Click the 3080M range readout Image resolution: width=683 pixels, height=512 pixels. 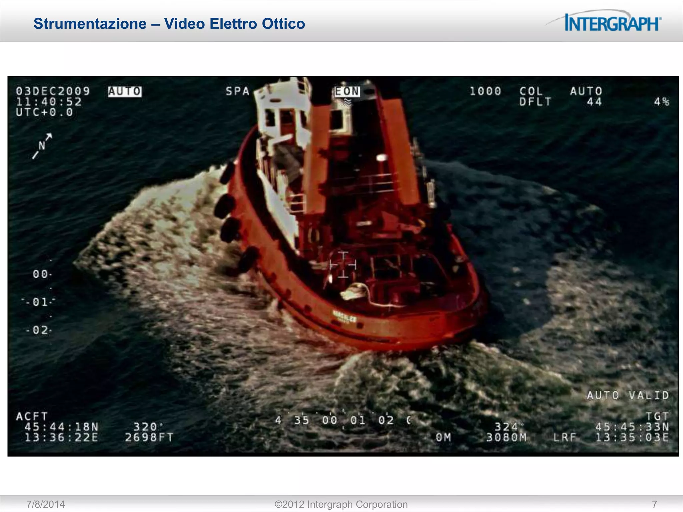(506, 437)
